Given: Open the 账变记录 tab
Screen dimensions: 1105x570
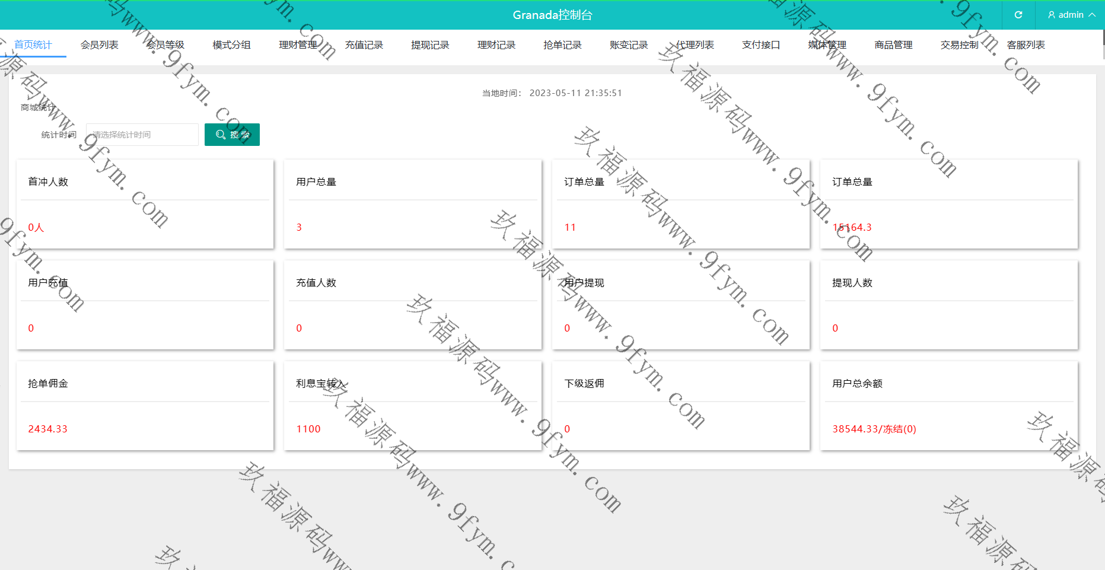Looking at the screenshot, I should click(629, 45).
